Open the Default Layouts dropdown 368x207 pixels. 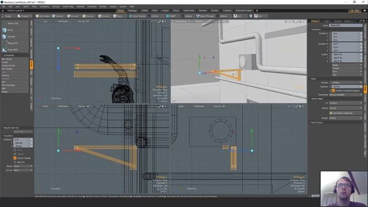[x=16, y=10]
